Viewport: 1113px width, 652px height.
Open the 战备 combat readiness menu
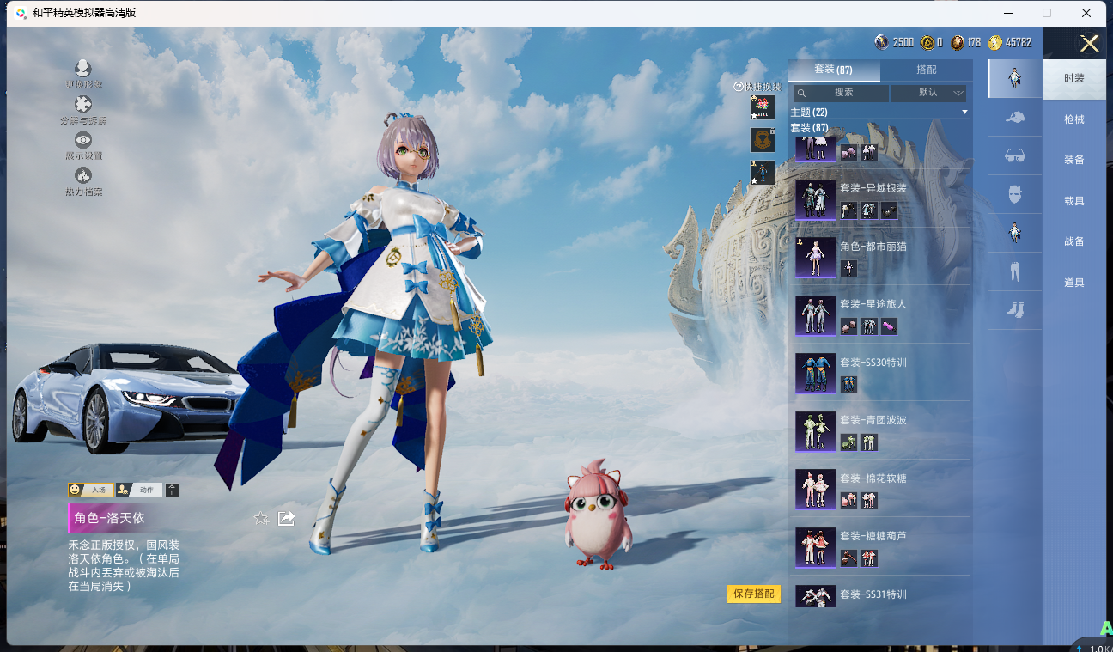click(1073, 241)
